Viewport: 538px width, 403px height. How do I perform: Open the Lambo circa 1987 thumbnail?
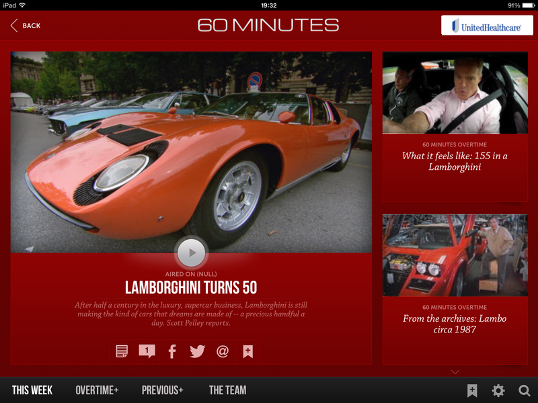pyautogui.click(x=455, y=255)
